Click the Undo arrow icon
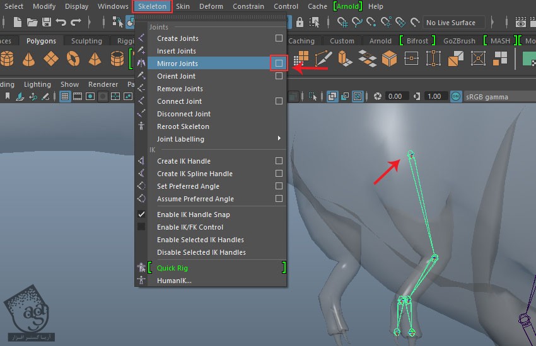 click(61, 23)
